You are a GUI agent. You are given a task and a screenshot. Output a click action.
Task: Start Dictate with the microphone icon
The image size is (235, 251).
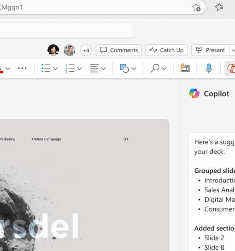coord(209,68)
